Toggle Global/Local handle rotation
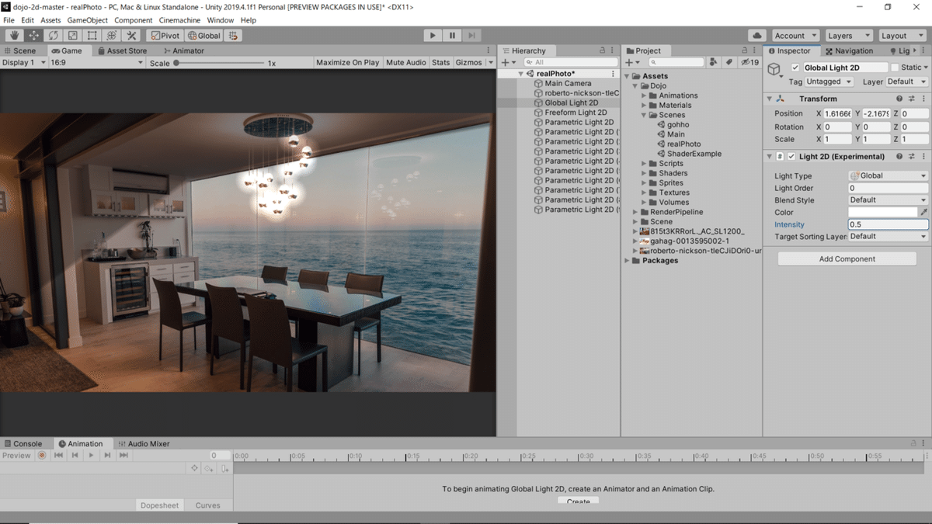932x524 pixels. tap(203, 36)
